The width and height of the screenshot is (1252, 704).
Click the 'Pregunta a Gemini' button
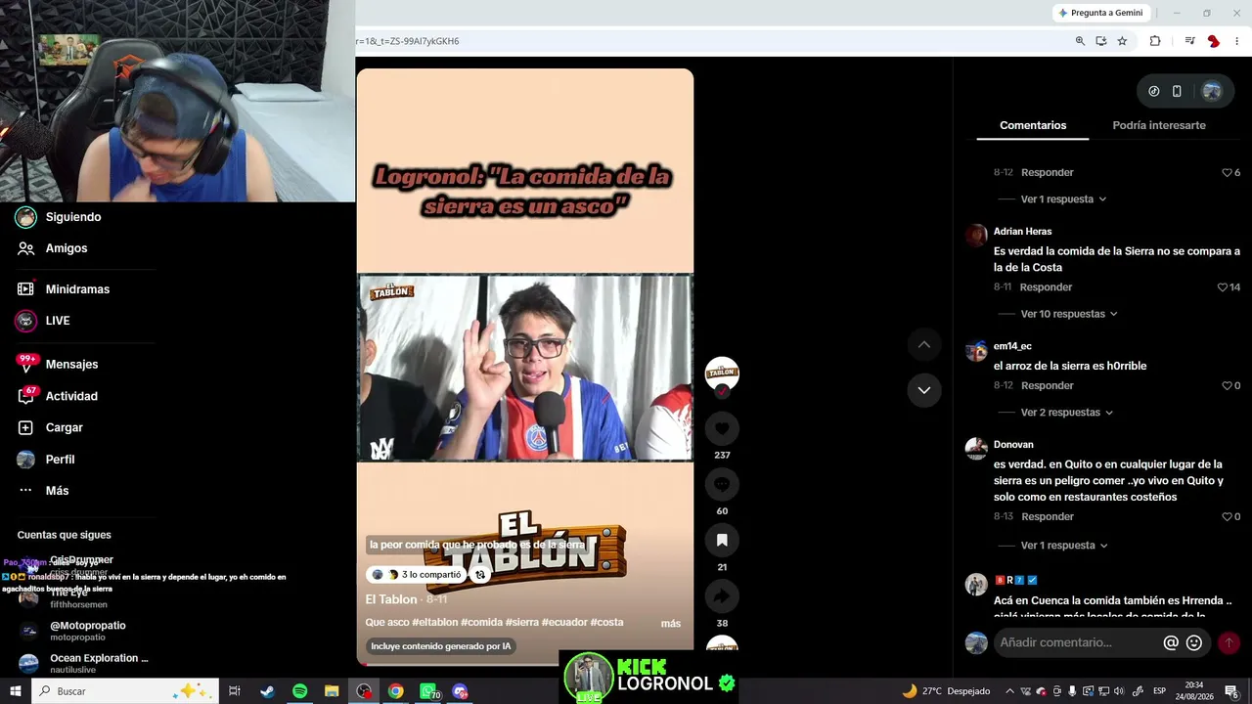(1100, 13)
